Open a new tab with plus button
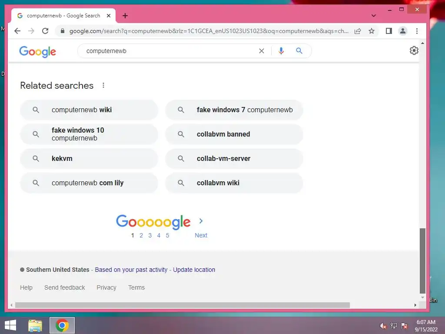 [125, 16]
